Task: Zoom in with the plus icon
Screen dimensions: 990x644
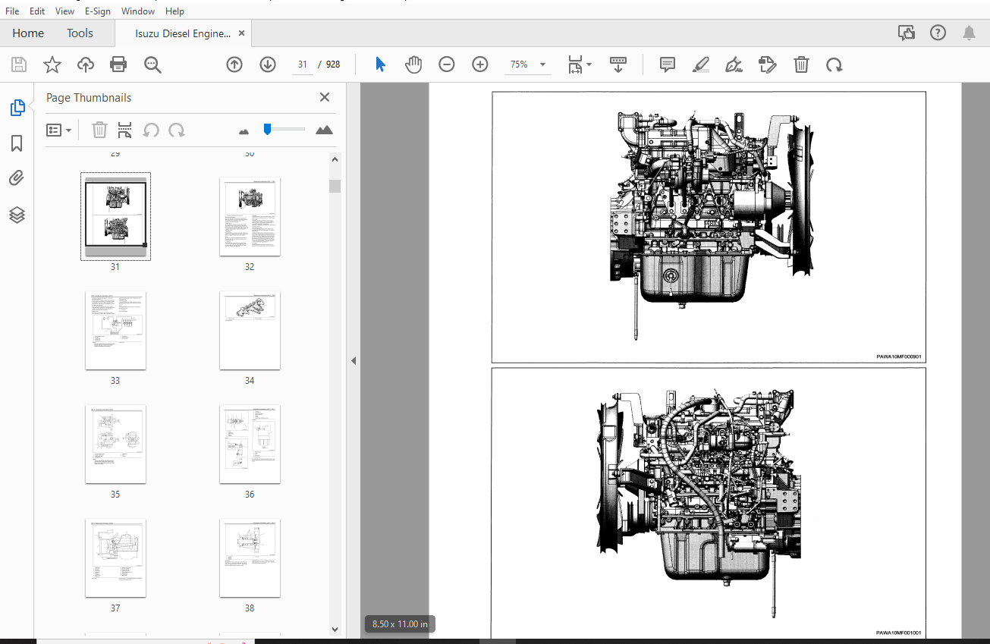Action: 480,64
